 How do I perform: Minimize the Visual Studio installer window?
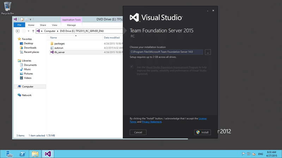[208, 11]
